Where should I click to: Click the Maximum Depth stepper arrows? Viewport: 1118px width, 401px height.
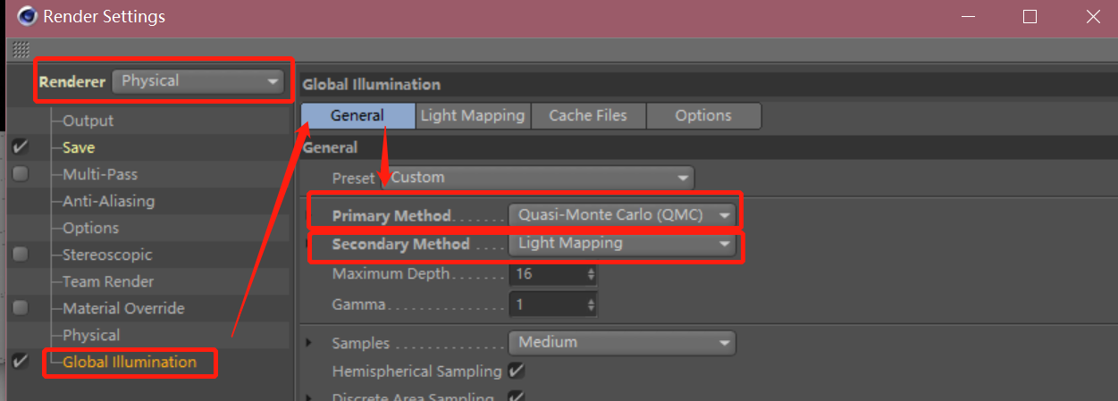tap(591, 274)
